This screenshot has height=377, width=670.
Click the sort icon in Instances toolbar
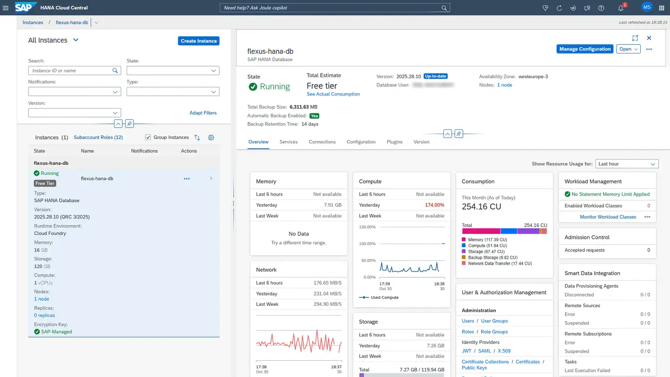197,137
